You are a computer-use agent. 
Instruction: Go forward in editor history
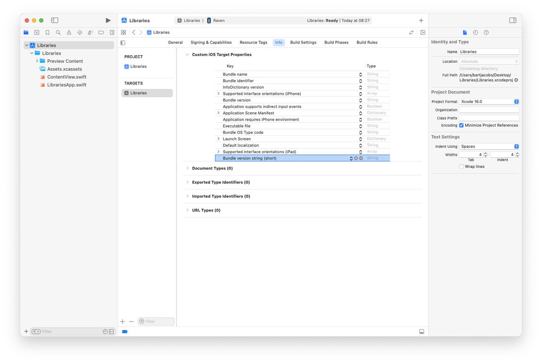(x=141, y=33)
